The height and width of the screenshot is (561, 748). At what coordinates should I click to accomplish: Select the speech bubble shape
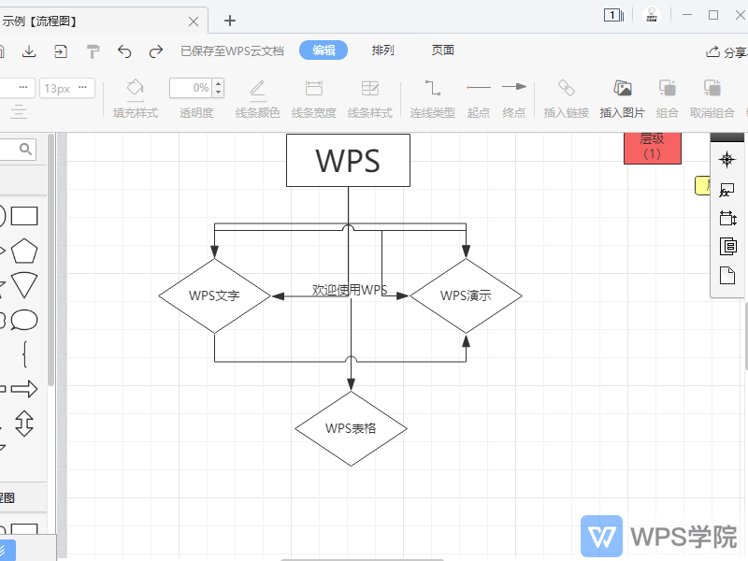(24, 320)
